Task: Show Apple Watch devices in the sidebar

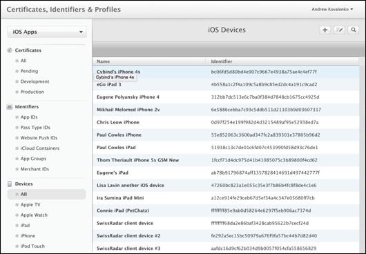Action: (x=34, y=215)
